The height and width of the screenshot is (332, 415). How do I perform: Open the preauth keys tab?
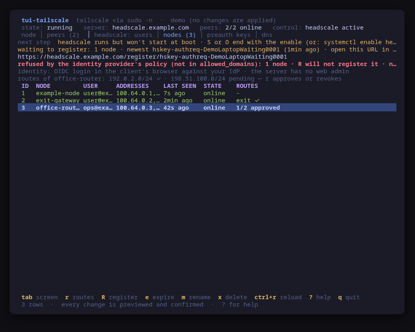pos(229,35)
